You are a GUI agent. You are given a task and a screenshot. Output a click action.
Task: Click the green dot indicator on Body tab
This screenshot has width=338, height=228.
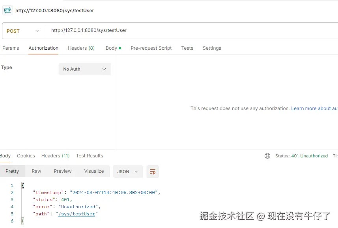click(x=120, y=48)
